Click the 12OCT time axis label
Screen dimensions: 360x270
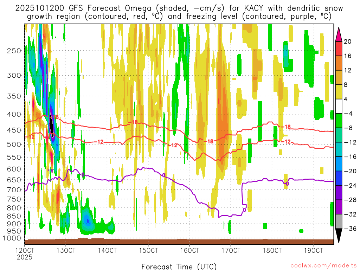[25, 250]
